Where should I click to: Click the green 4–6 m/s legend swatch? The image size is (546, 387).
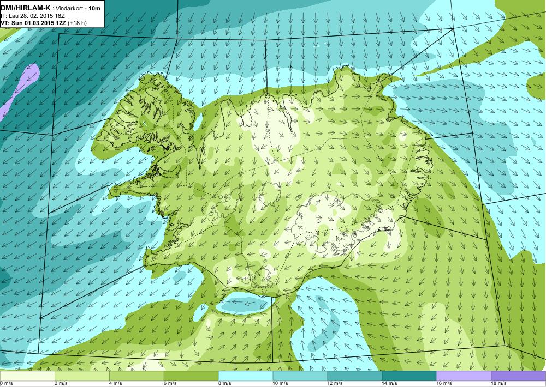[x=136, y=376]
